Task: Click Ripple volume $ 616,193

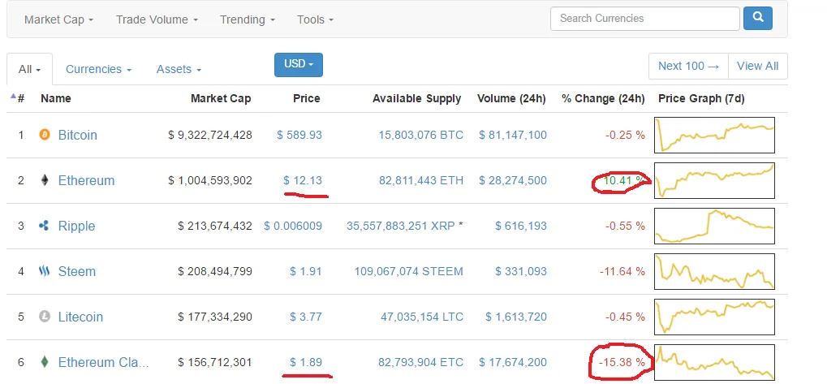Action: click(x=521, y=226)
